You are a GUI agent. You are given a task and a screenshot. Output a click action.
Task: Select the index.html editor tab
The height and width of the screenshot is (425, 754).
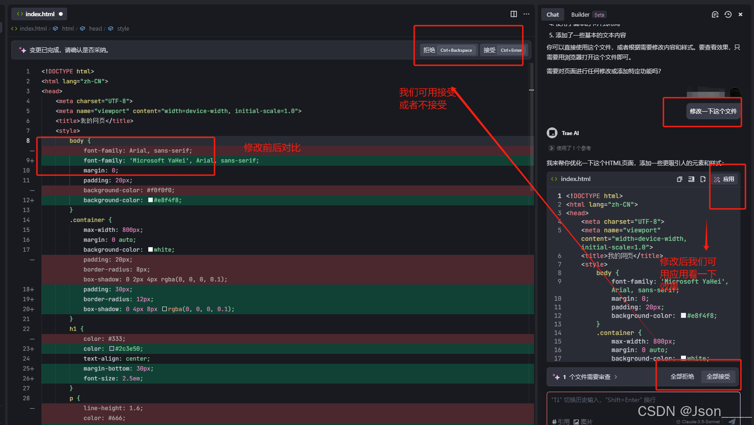tap(40, 14)
